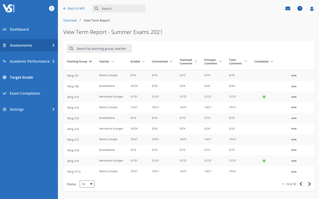Open the more options for 4Eng-1C9
Image resolution: width=319 pixels, height=199 pixels.
tap(294, 161)
